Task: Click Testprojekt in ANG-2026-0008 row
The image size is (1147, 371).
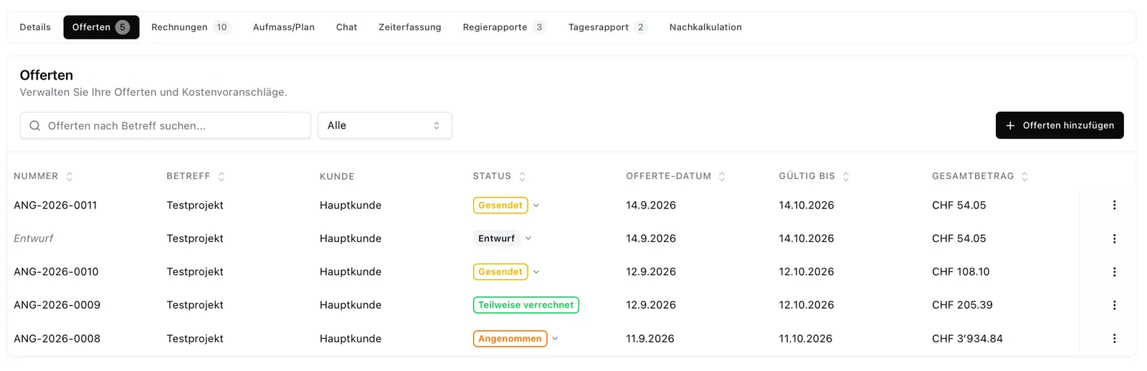Action: [x=195, y=339]
